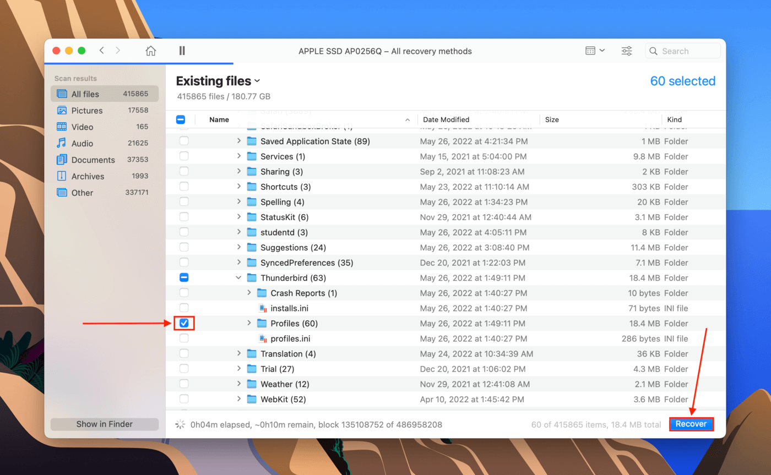This screenshot has width=771, height=475.
Task: Expand the Services folder
Action: 238,156
